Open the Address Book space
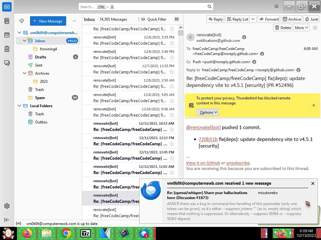321x240 pixels. click(7, 21)
